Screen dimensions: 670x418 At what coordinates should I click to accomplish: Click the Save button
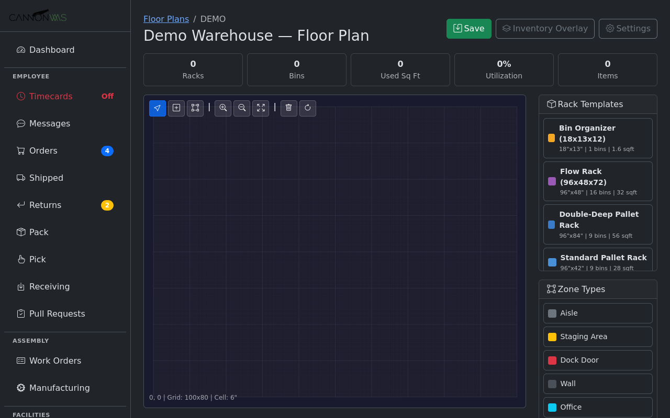pos(468,29)
